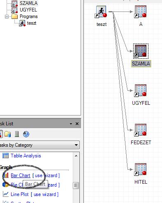Select the FEDEZET dataset node
162x203 pixels.
pos(141,130)
